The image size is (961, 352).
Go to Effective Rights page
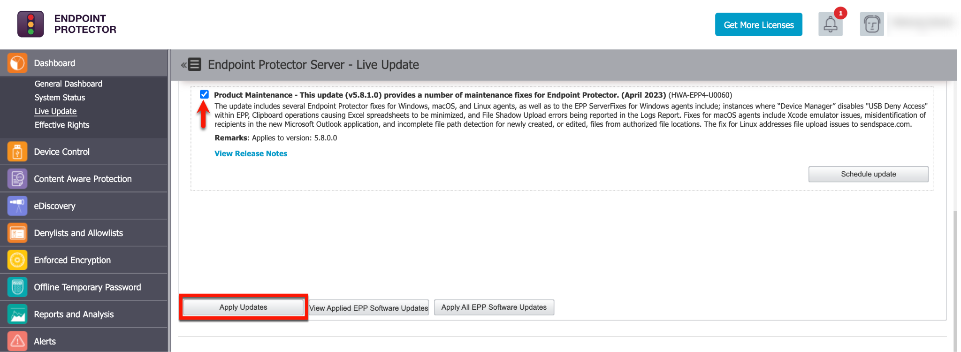point(62,125)
